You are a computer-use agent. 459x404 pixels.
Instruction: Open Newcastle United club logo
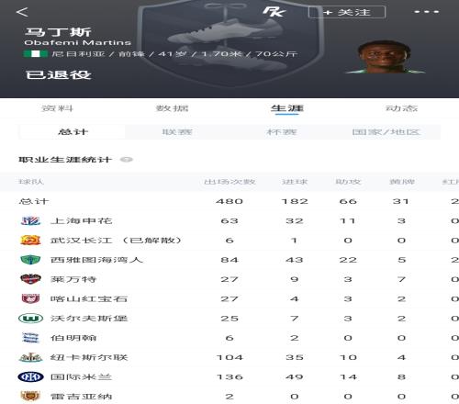(30, 357)
